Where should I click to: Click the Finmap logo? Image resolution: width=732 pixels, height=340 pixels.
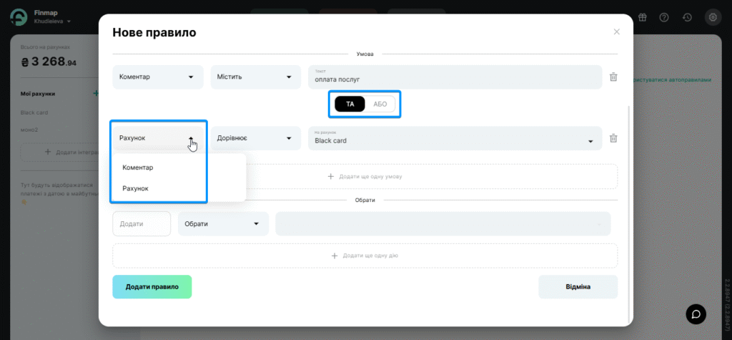19,18
